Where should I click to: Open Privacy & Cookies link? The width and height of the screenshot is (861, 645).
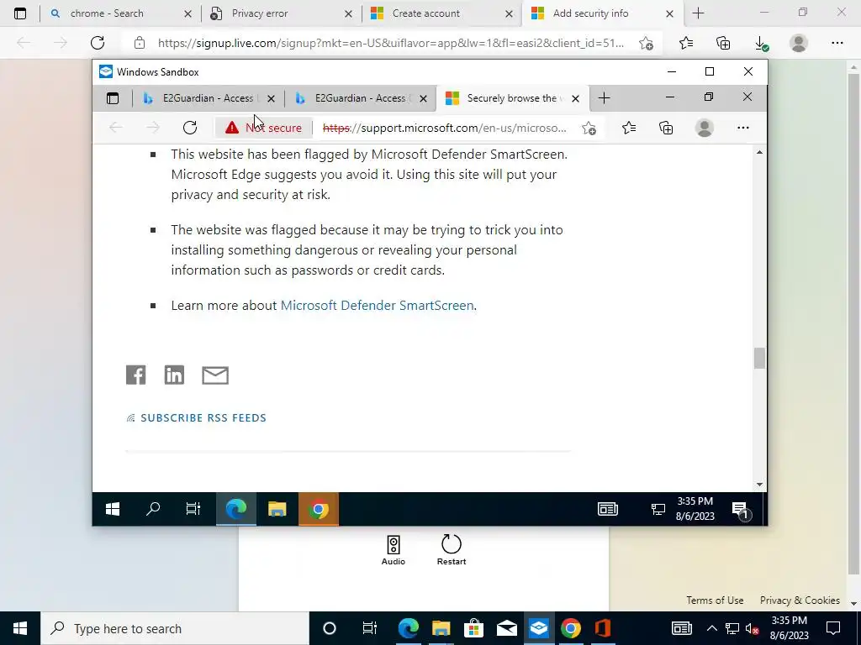800,600
